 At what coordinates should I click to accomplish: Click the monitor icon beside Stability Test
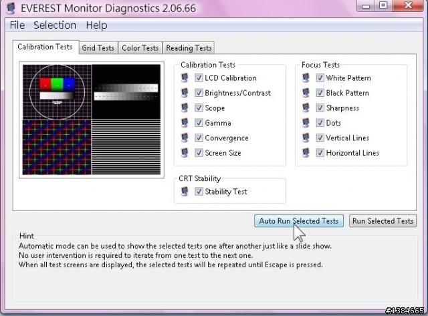point(185,191)
